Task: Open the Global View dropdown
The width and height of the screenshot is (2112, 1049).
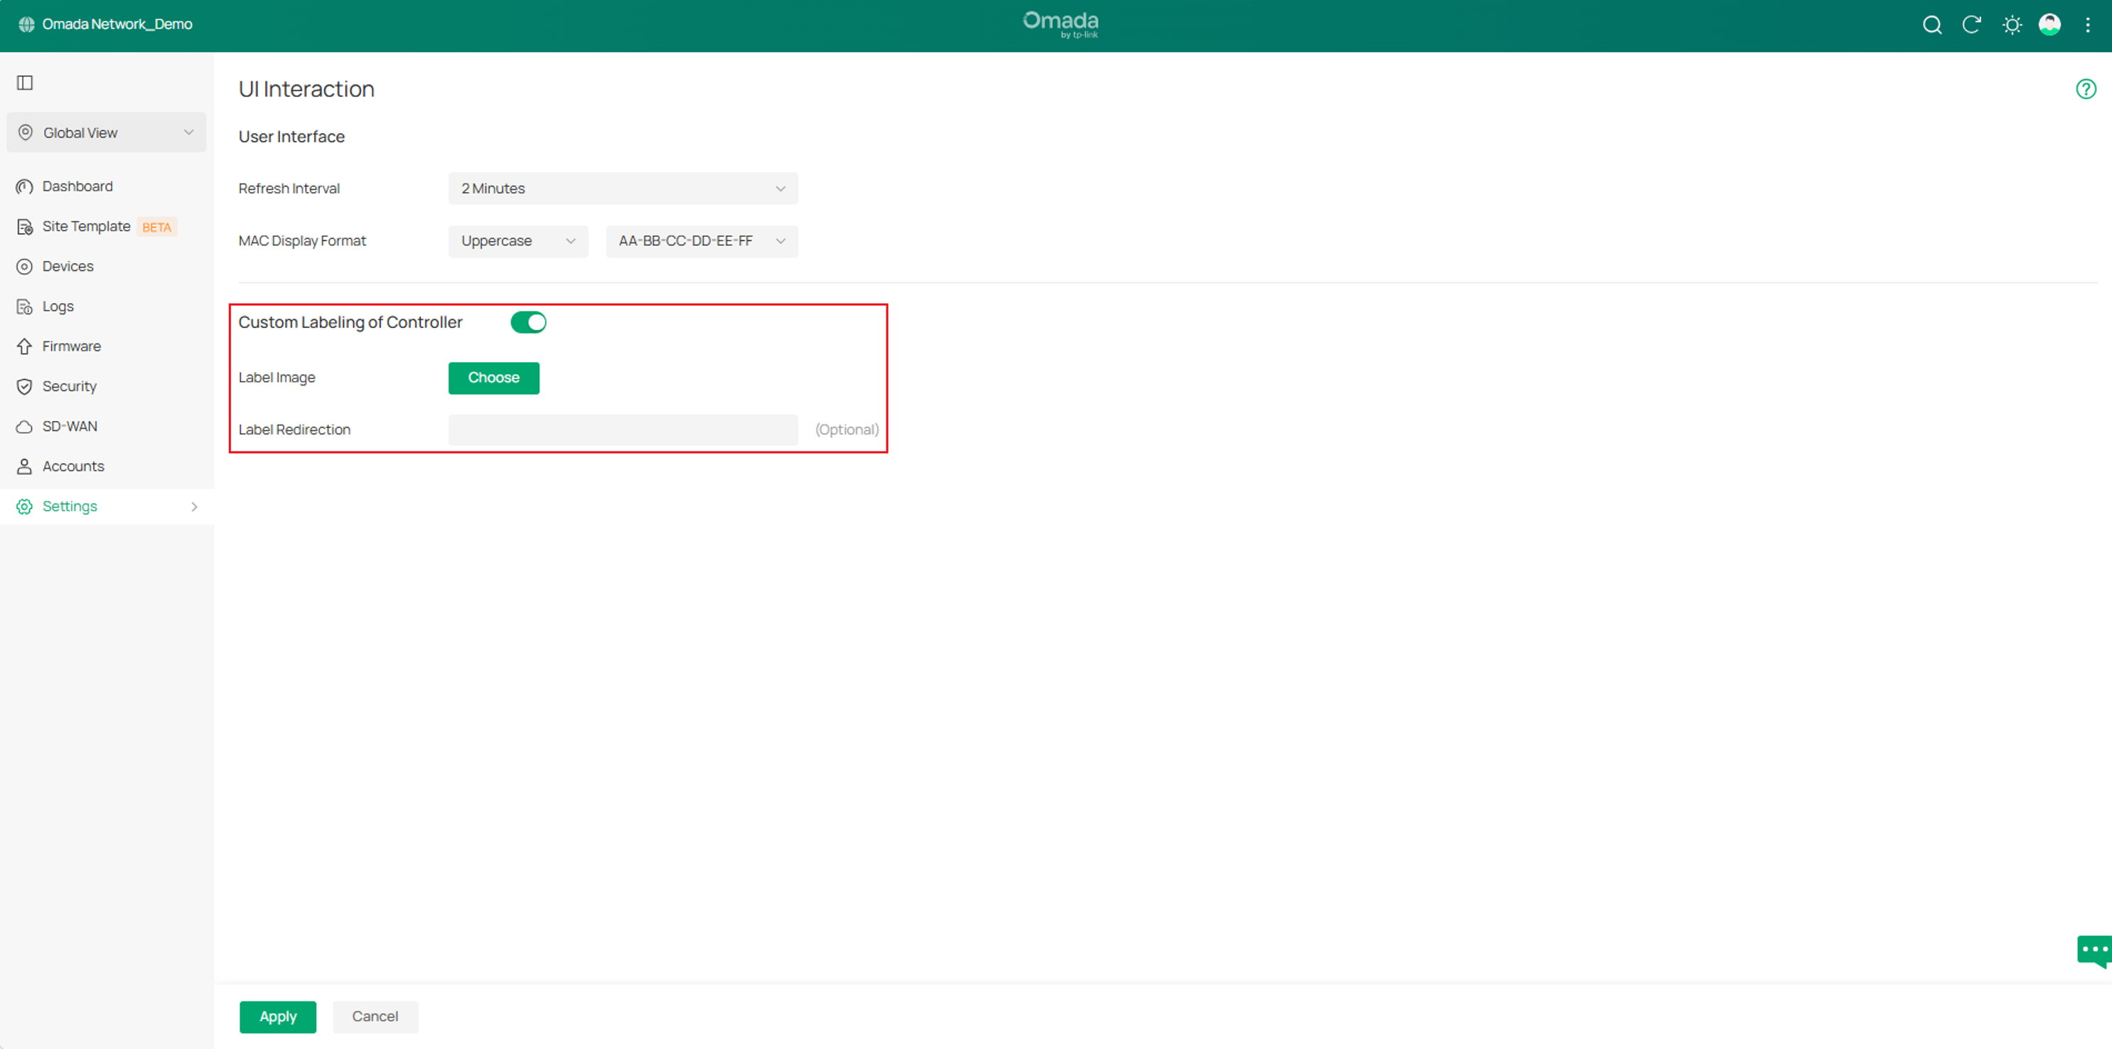Action: click(x=107, y=133)
